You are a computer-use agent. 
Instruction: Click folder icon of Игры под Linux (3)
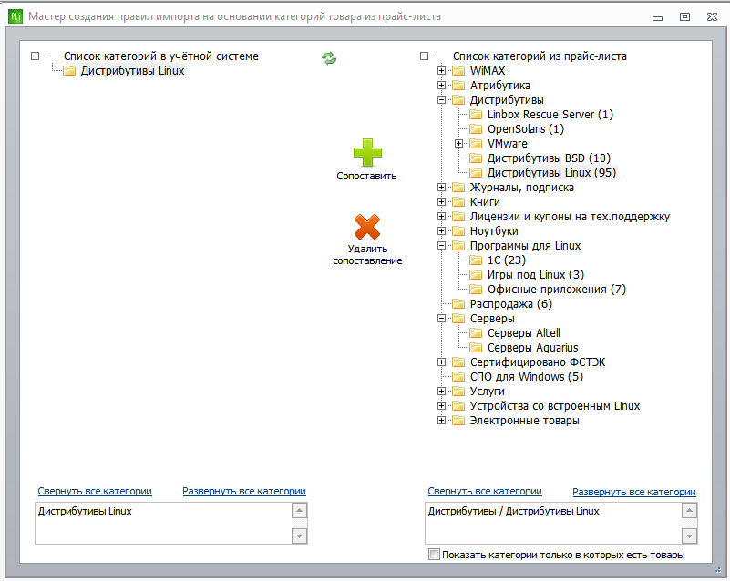476,274
